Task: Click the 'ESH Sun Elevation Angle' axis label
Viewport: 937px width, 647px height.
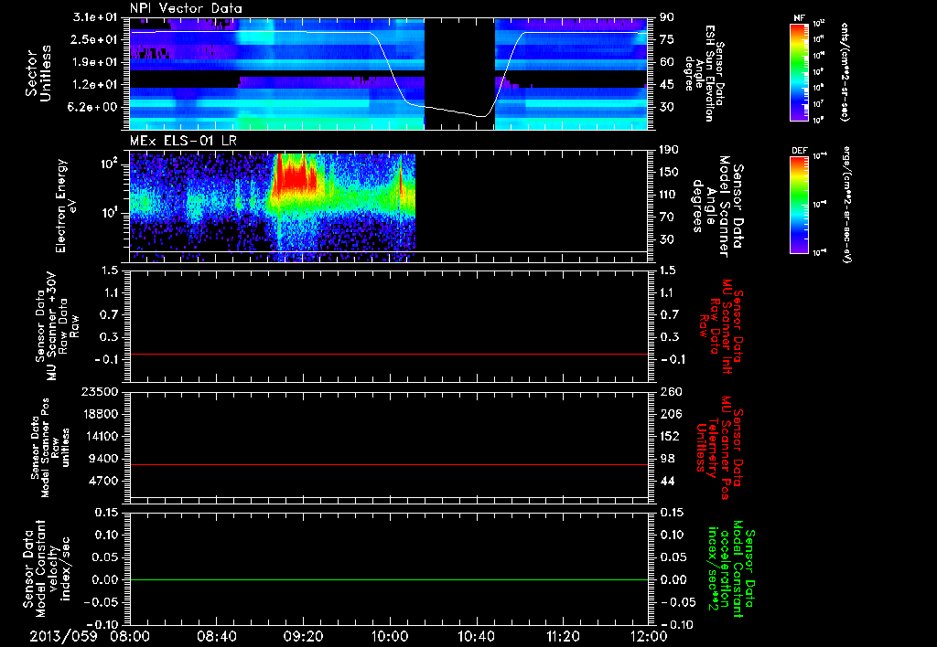Action: click(x=704, y=73)
